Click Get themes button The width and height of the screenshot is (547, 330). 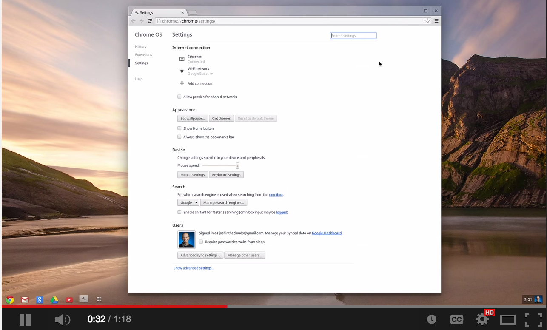[221, 118]
